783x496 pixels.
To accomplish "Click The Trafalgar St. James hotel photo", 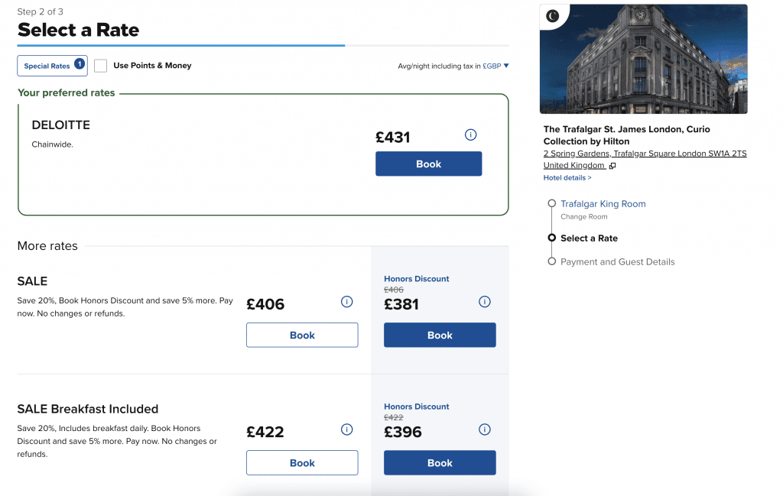I will click(x=643, y=59).
